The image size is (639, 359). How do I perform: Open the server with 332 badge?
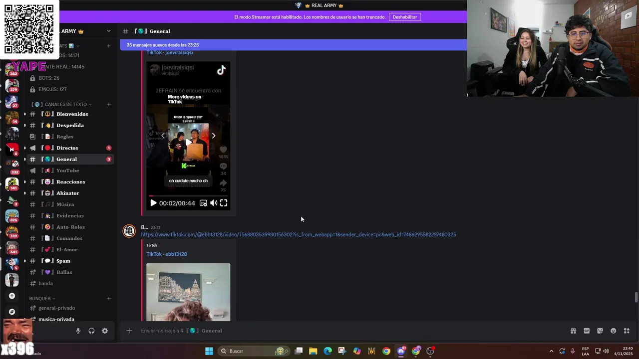12,167
